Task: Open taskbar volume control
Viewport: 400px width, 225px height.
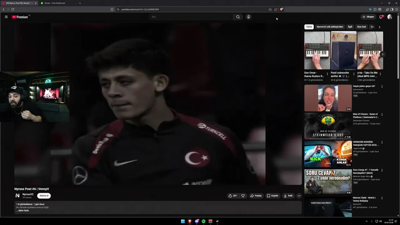Action: tap(380, 221)
